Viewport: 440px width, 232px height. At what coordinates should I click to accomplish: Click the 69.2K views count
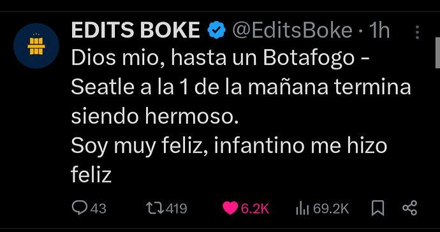pyautogui.click(x=331, y=208)
